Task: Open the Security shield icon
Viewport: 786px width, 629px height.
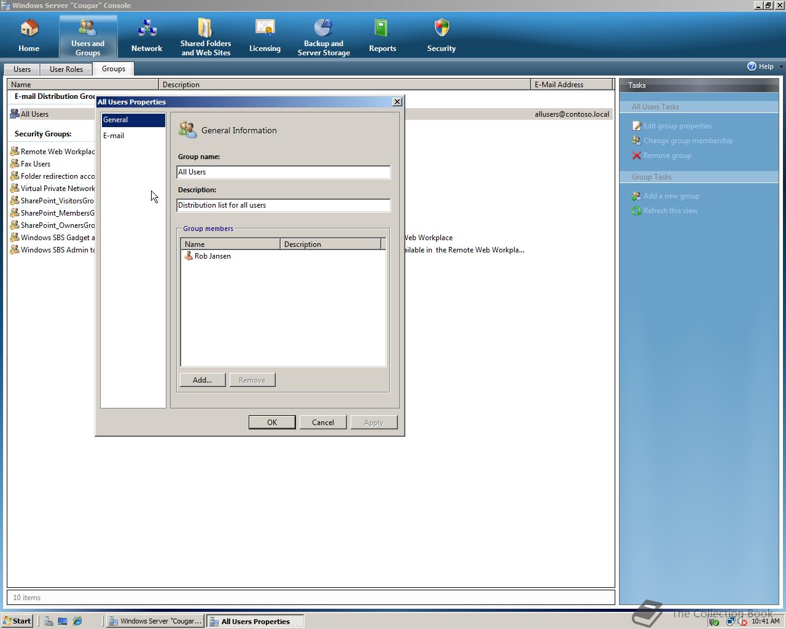Action: tap(442, 28)
